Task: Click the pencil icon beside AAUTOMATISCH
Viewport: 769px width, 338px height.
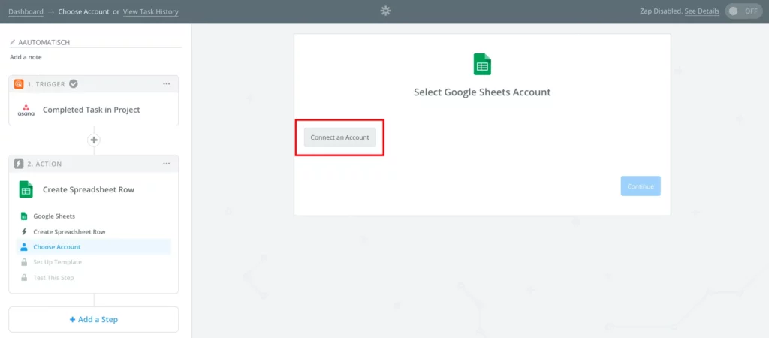Action: [13, 42]
